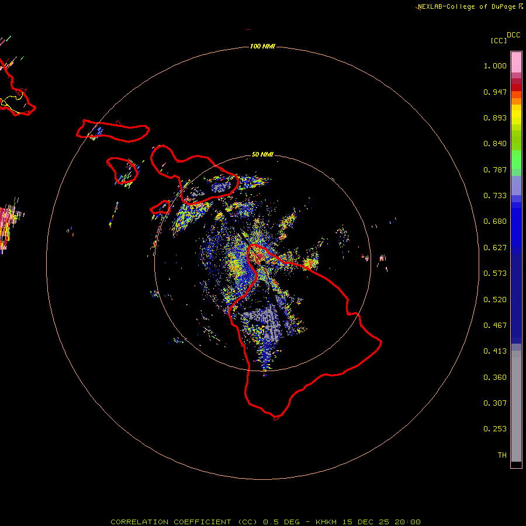Click the 1.000 scale value
Screen dimensions: 526x526
click(495, 65)
